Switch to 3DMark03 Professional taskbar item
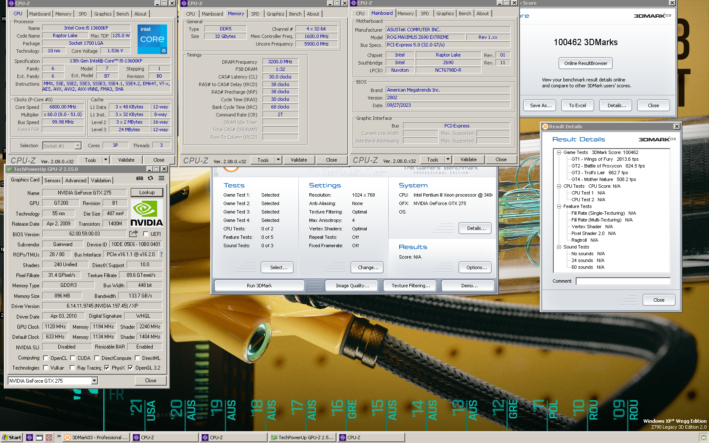709x443 pixels. coord(96,438)
